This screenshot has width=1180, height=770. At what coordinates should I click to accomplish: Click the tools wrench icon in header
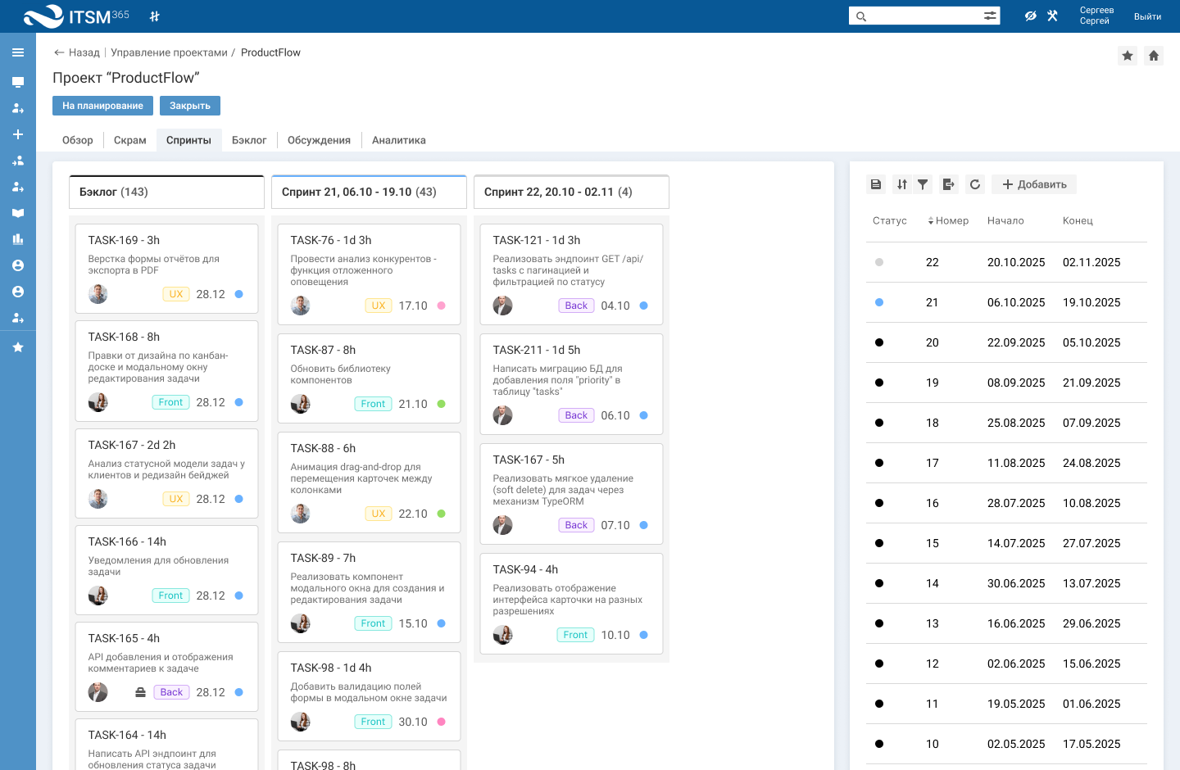tap(1053, 16)
